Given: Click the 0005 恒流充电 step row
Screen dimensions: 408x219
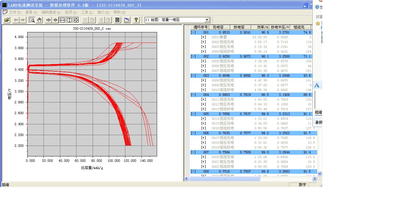Looking at the screenshot, I should (251, 61).
